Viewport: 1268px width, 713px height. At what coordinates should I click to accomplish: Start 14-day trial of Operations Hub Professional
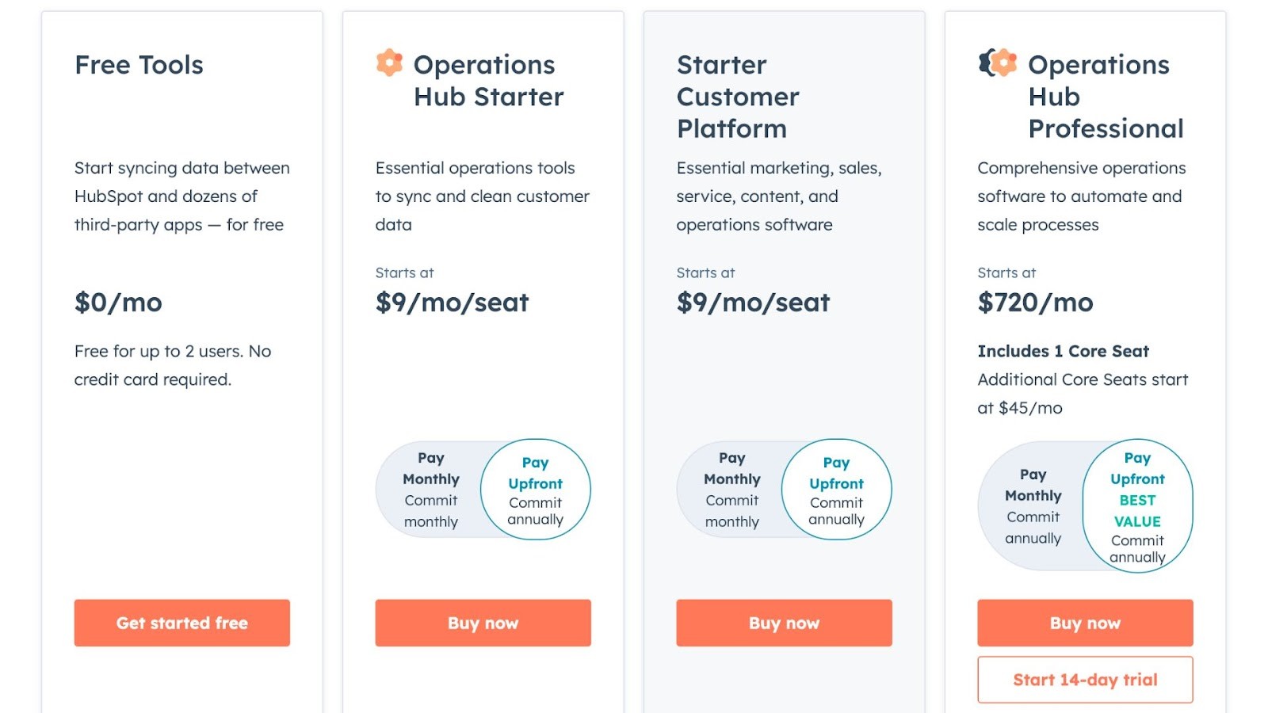coord(1084,679)
